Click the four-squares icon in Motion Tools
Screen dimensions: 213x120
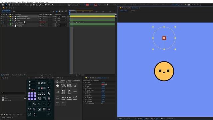click(x=39, y=99)
